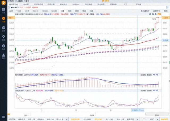Viewport: 170px width, 121px height.
Task: Select the 1分钟 chart period
Action: 19,11
